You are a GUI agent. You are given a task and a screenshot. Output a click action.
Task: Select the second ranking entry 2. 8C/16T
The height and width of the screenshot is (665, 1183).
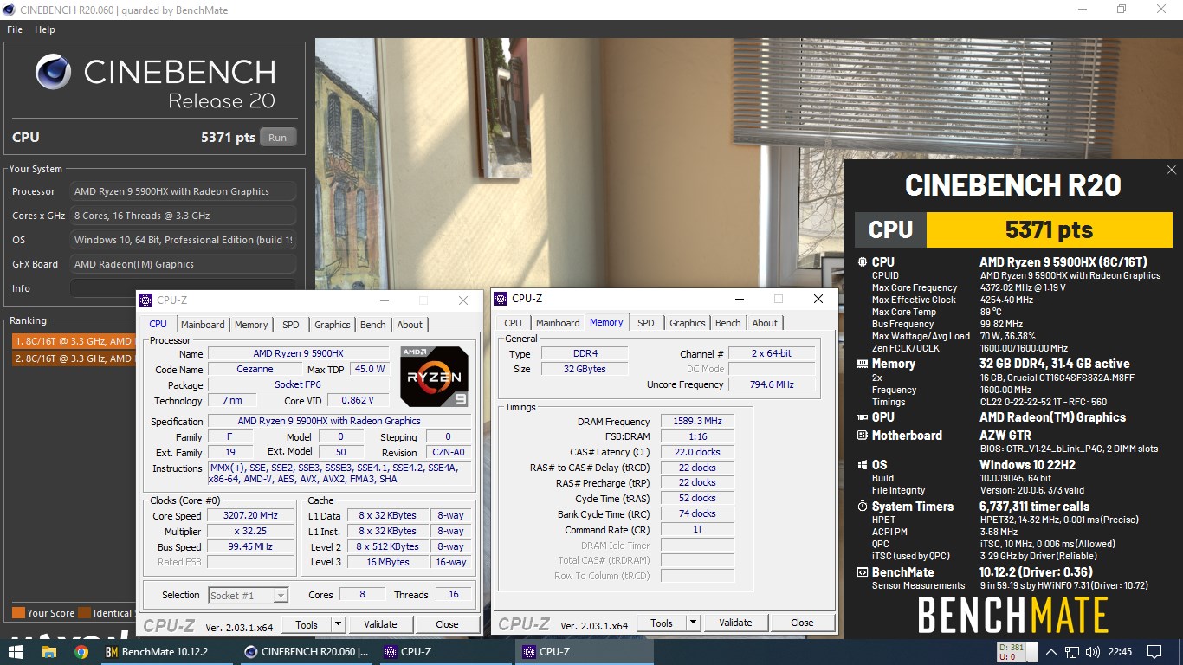pos(73,358)
